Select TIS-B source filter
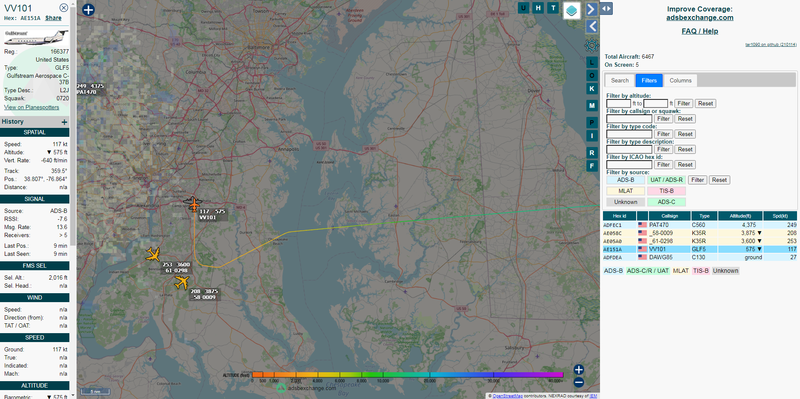Screen dimensions: 800x399 coord(666,191)
